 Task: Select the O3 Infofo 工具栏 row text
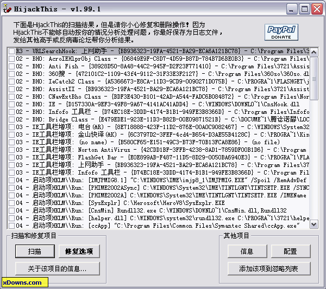162,172
